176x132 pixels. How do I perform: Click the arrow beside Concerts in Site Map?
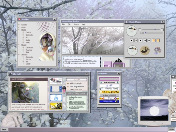point(23,35)
